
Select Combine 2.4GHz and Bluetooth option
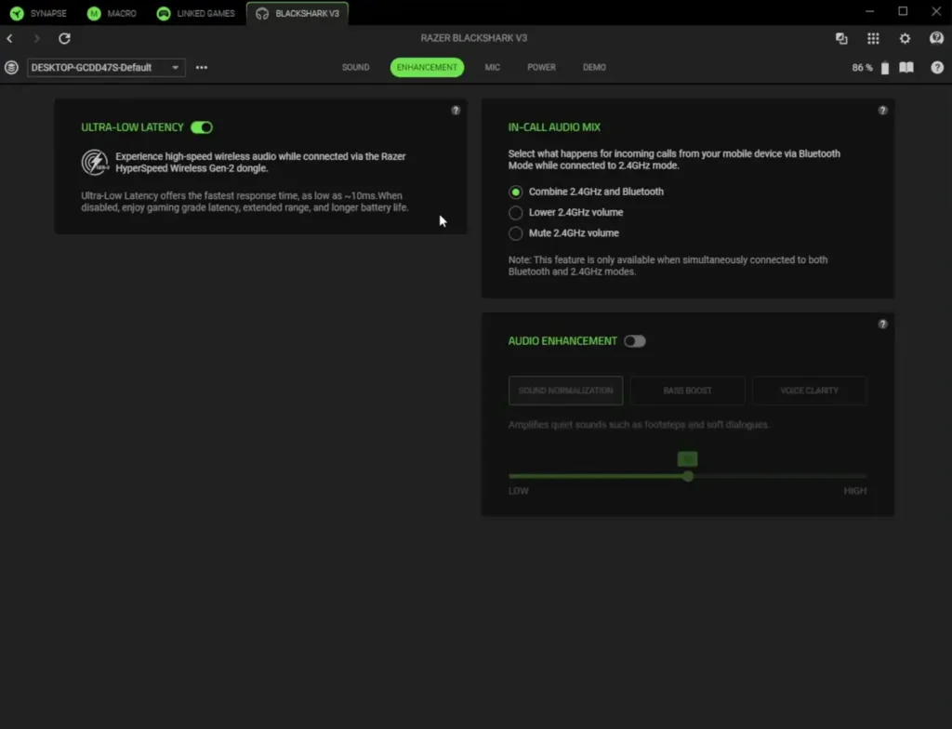(x=586, y=192)
